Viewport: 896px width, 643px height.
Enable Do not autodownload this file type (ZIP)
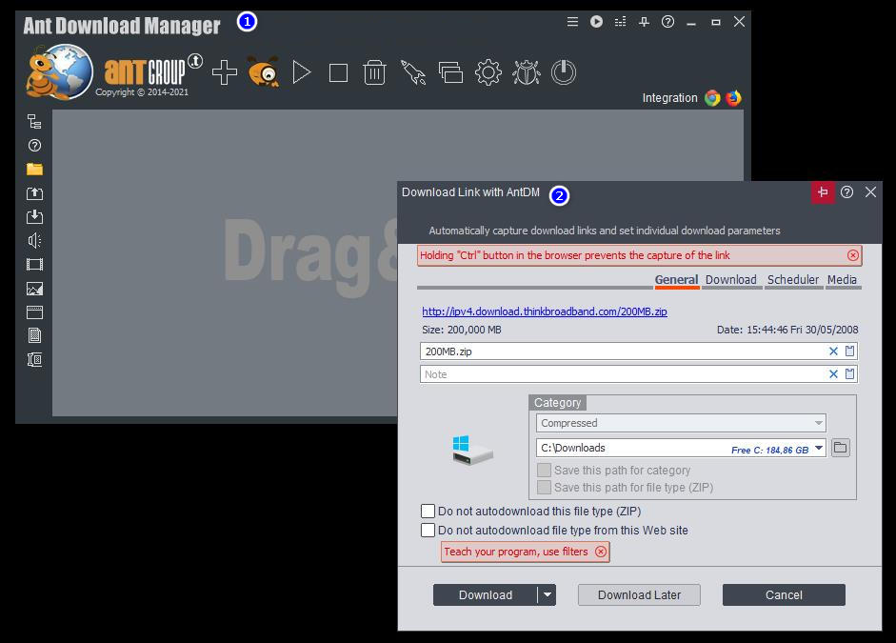pyautogui.click(x=428, y=512)
